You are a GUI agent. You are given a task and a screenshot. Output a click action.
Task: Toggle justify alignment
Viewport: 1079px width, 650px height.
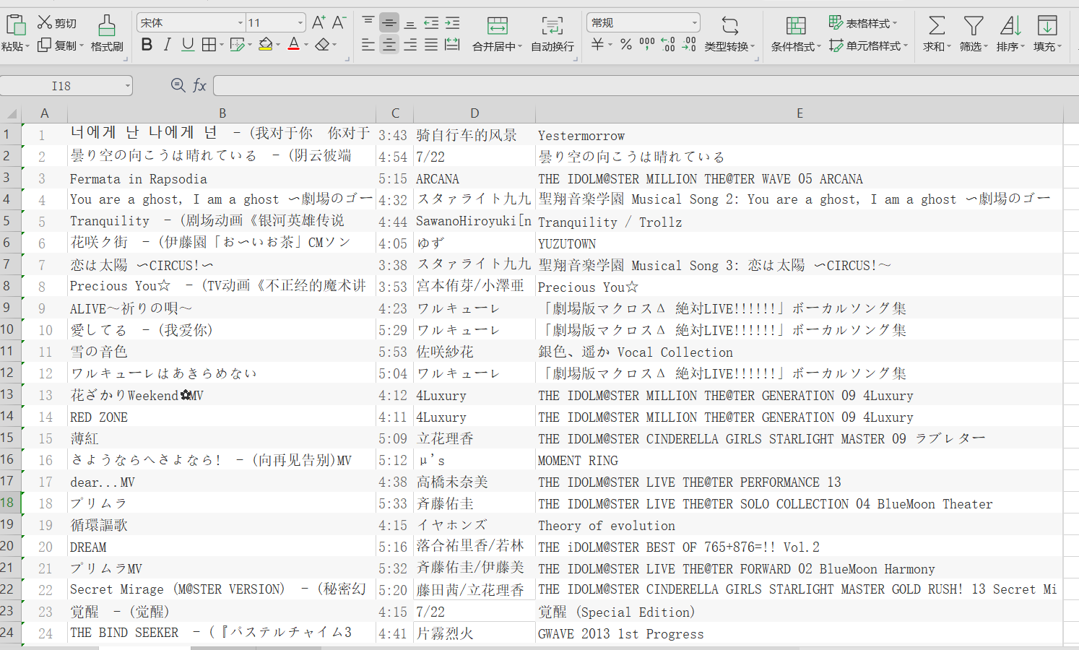(x=431, y=45)
